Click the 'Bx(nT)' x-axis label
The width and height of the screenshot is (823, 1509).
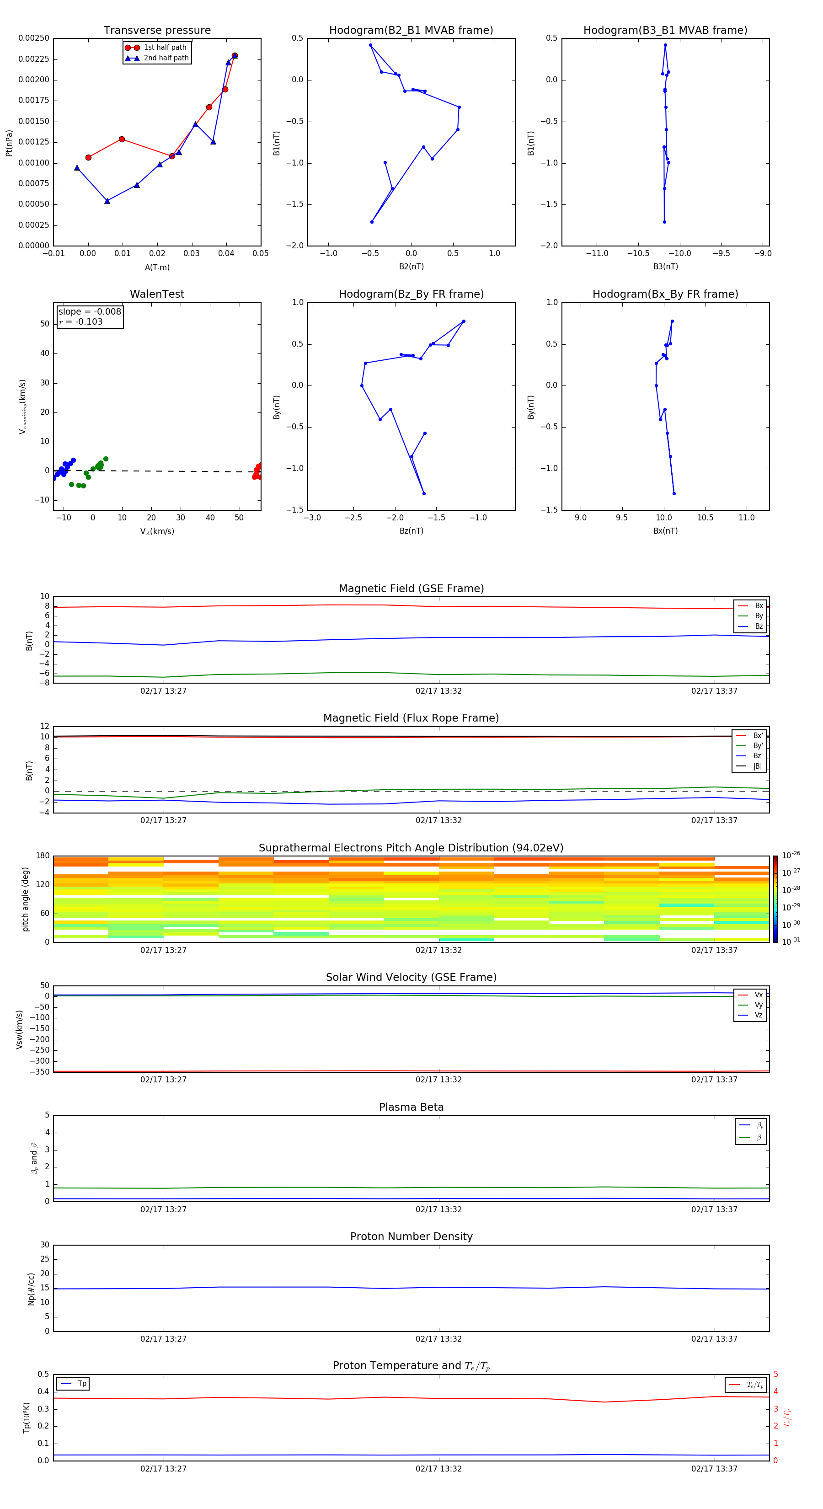(x=665, y=531)
